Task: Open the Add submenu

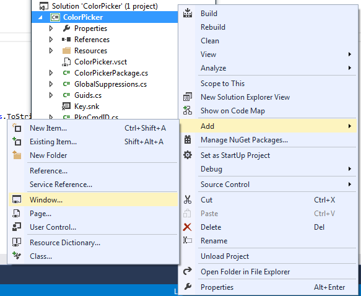Action: coord(268,126)
